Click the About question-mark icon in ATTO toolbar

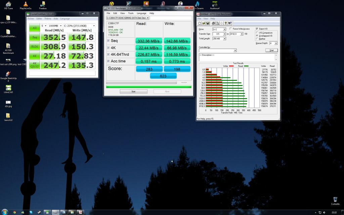click(226, 23)
